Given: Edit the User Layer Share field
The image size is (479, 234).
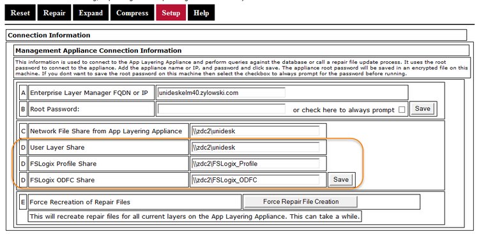Looking at the screenshot, I should coord(255,147).
